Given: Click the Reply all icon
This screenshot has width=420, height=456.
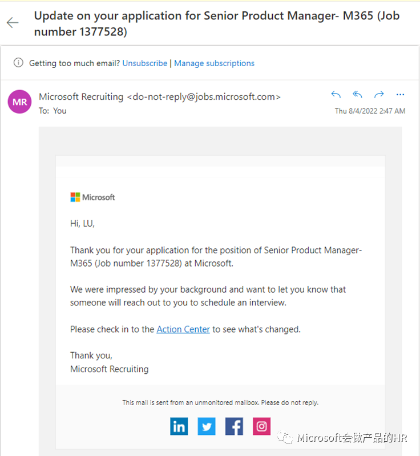Looking at the screenshot, I should 357,95.
